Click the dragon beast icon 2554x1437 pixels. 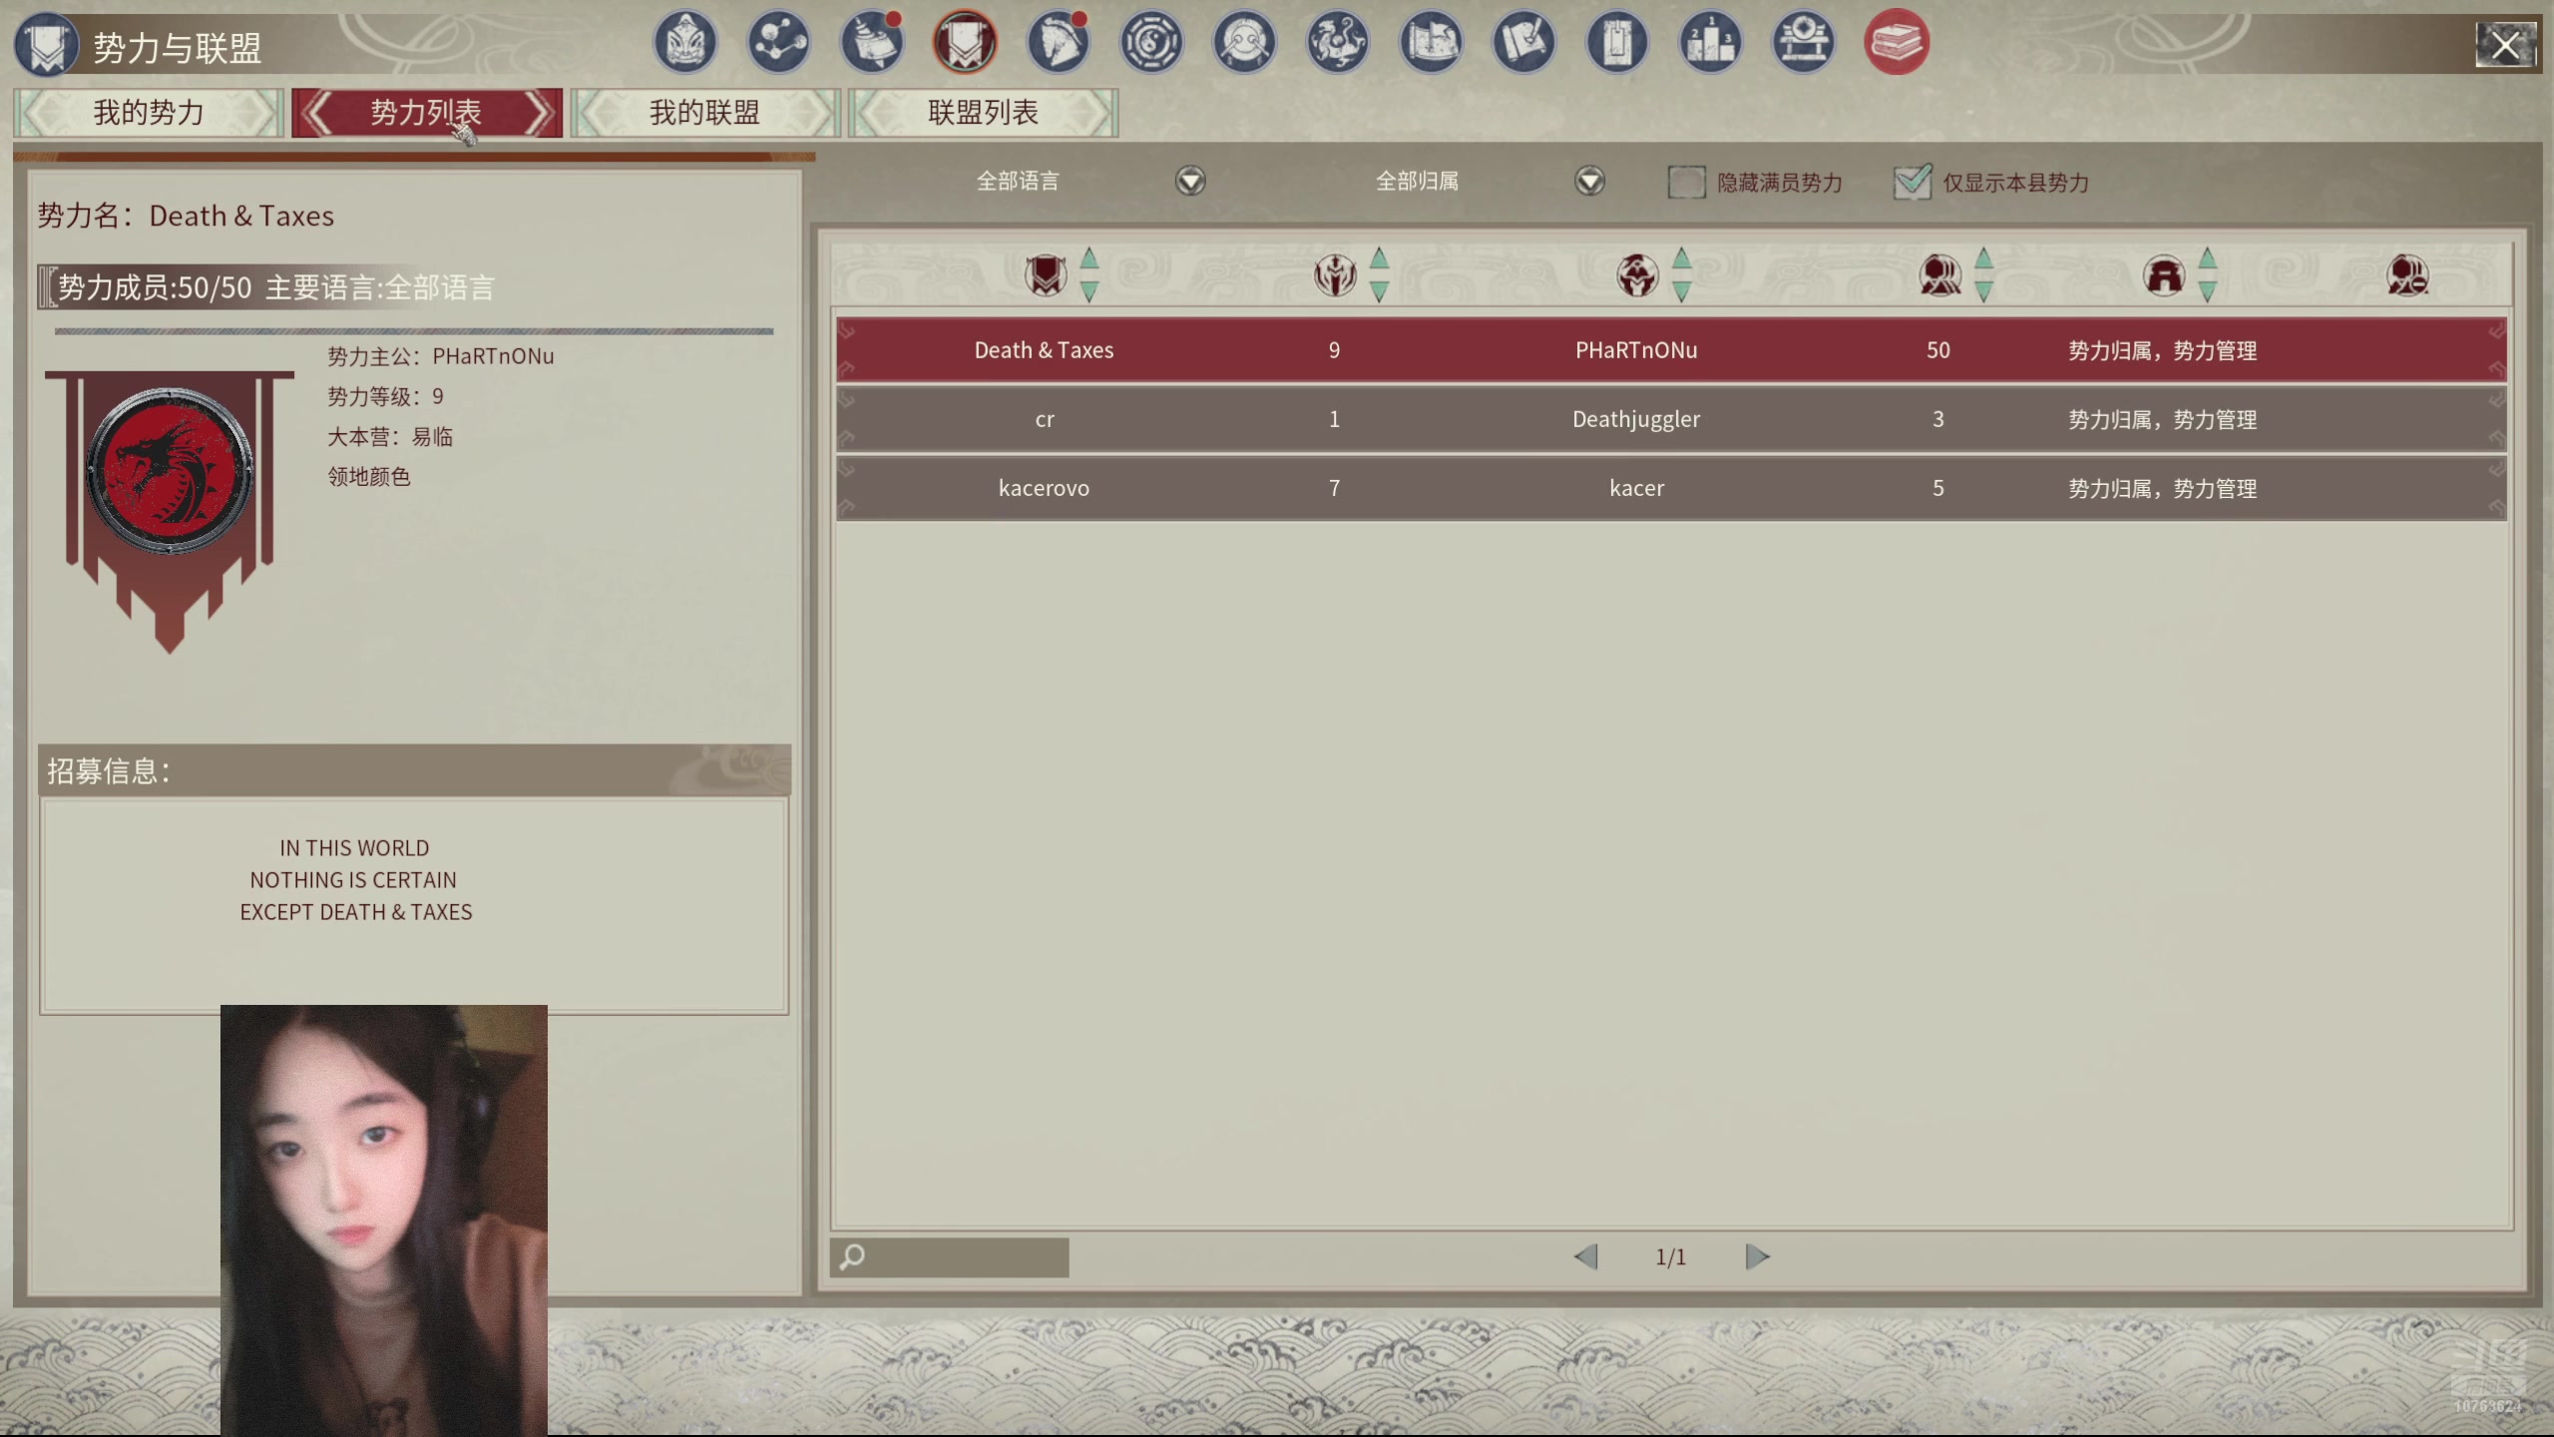[1337, 42]
